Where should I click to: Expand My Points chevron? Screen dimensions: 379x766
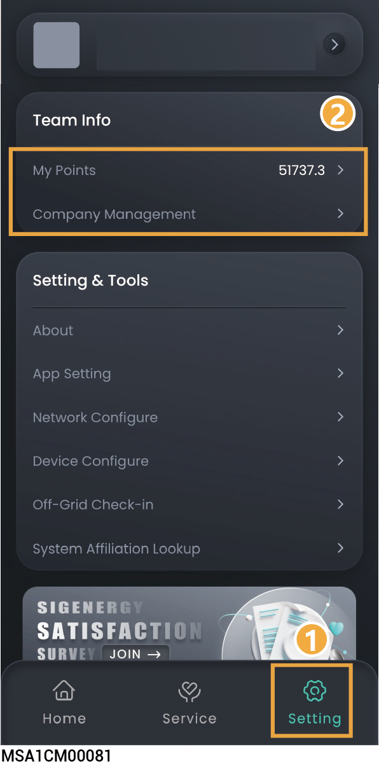pos(341,170)
